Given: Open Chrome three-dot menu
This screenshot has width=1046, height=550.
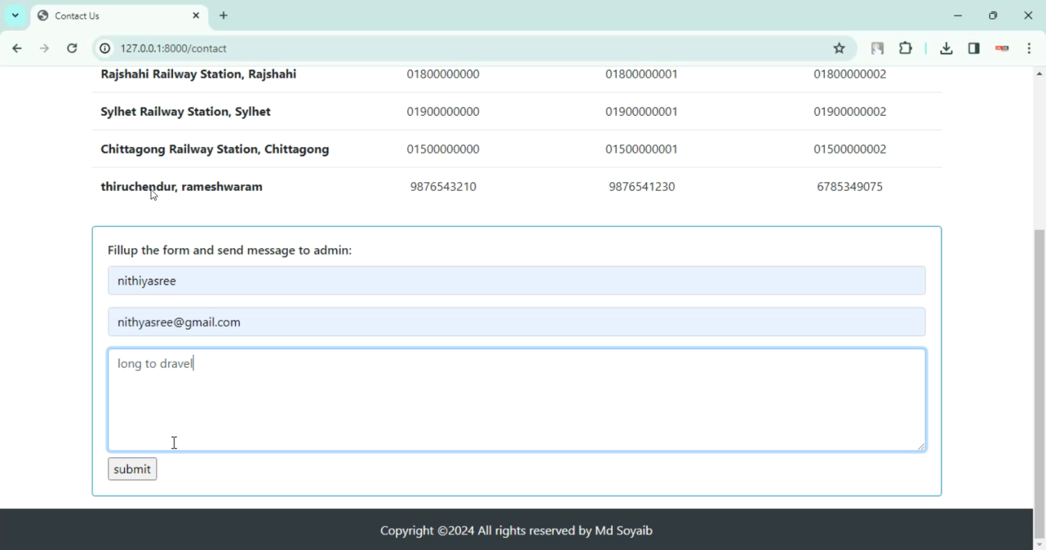Looking at the screenshot, I should pyautogui.click(x=1029, y=48).
